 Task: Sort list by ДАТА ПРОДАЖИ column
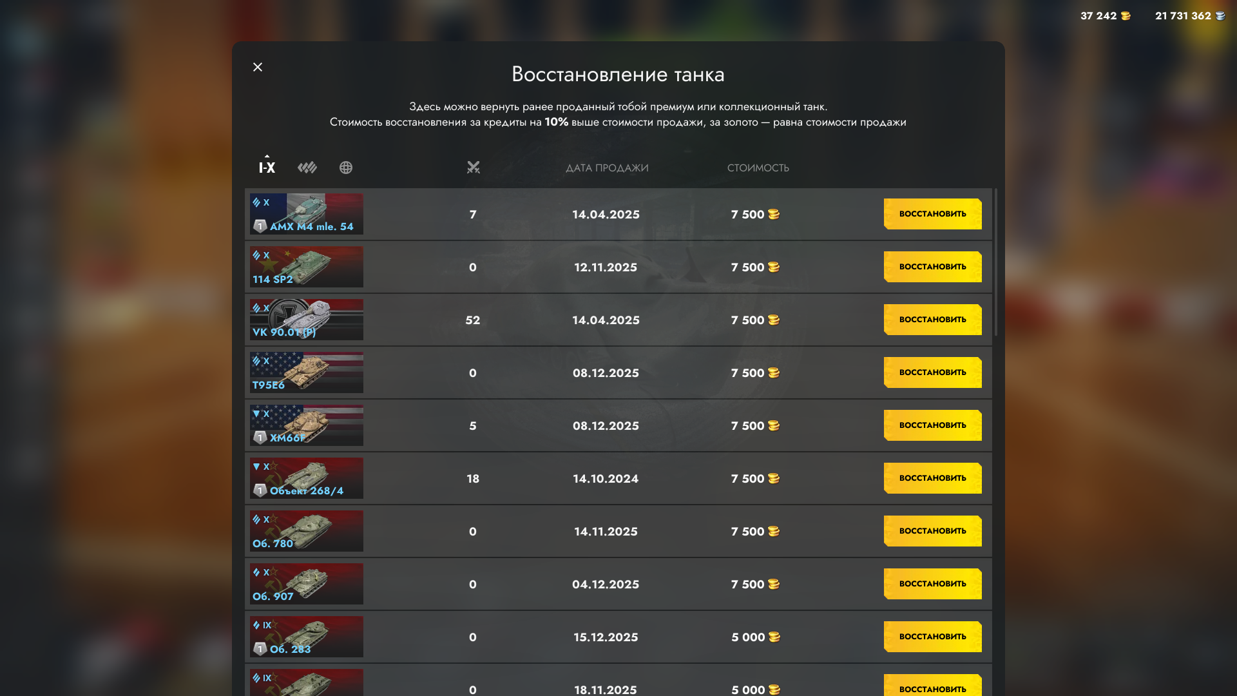point(607,168)
